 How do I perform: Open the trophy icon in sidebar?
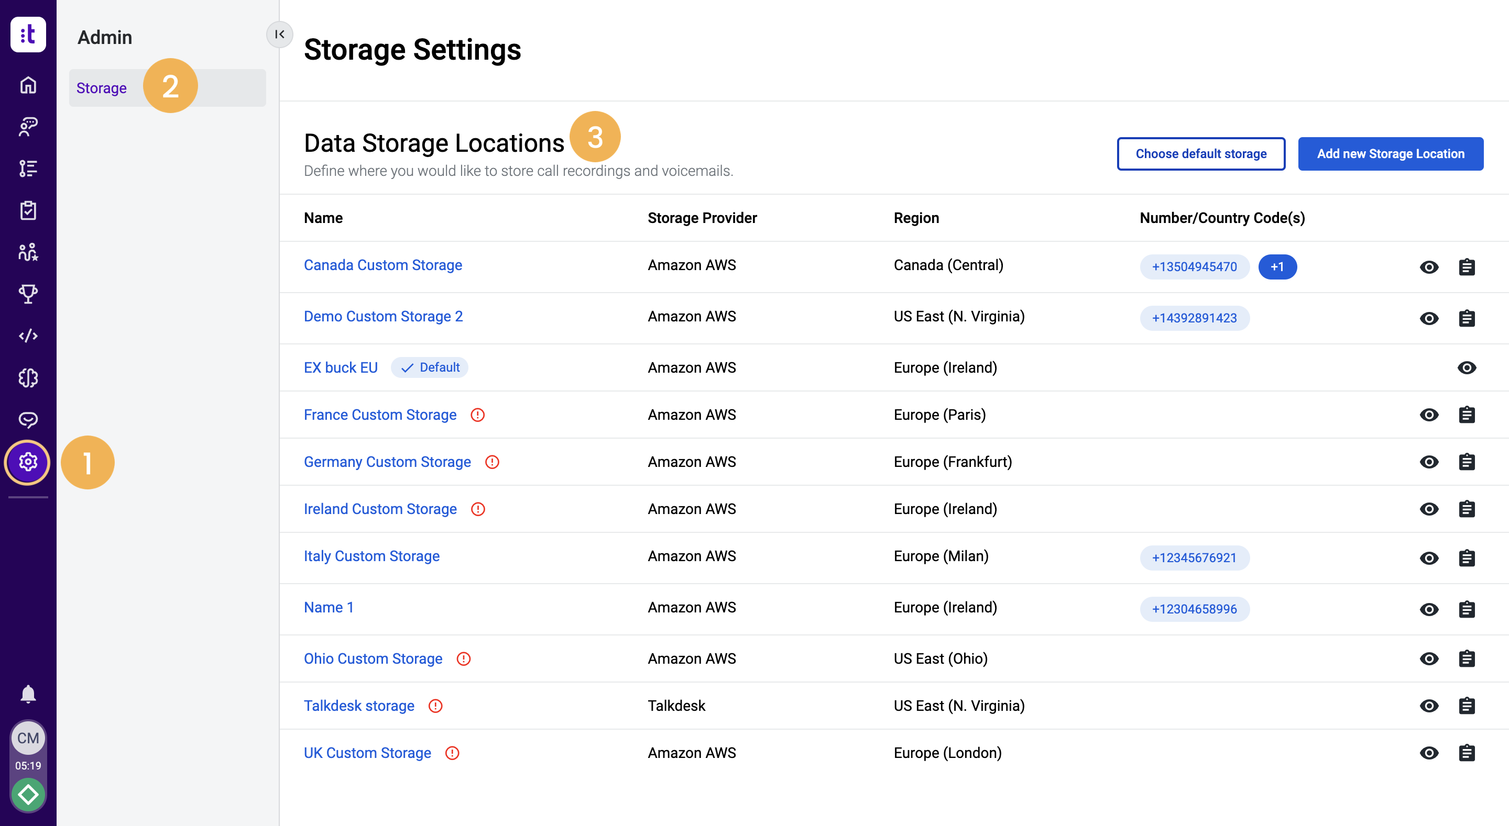click(x=28, y=293)
